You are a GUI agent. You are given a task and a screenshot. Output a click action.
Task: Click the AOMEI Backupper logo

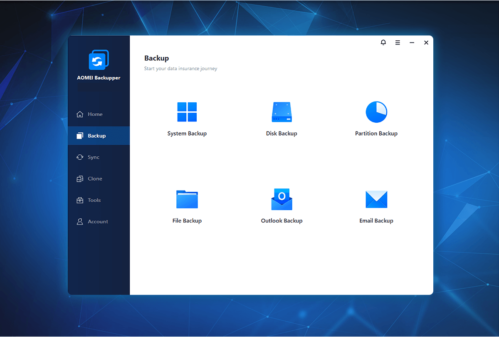coord(99,59)
